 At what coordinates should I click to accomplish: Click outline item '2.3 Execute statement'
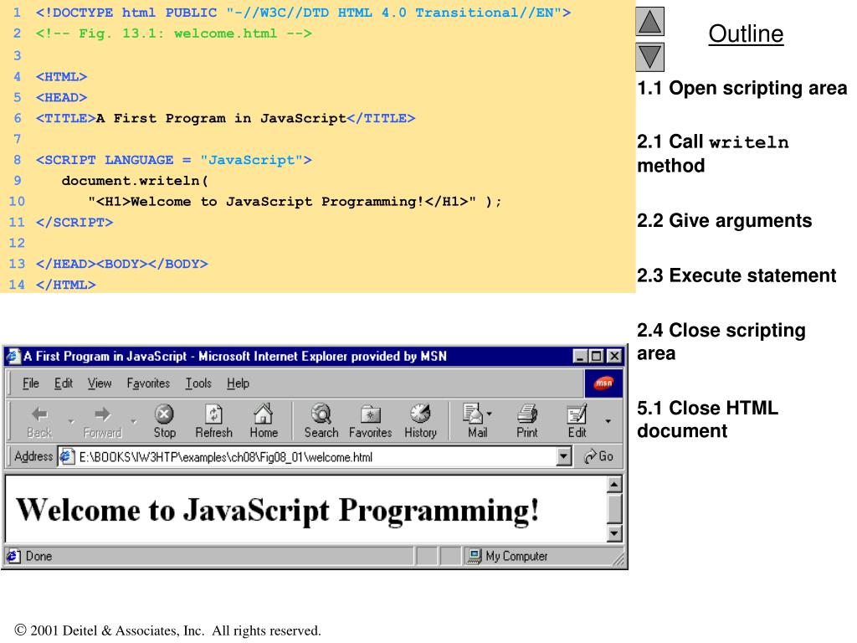(736, 275)
